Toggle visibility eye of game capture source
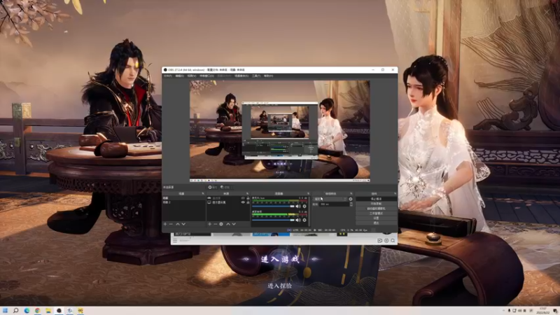 (x=243, y=198)
